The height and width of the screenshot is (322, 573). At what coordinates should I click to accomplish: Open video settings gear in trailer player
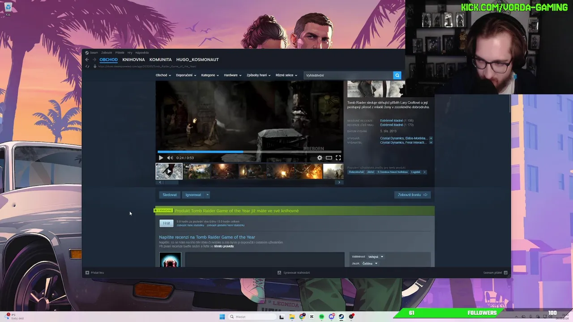point(320,158)
